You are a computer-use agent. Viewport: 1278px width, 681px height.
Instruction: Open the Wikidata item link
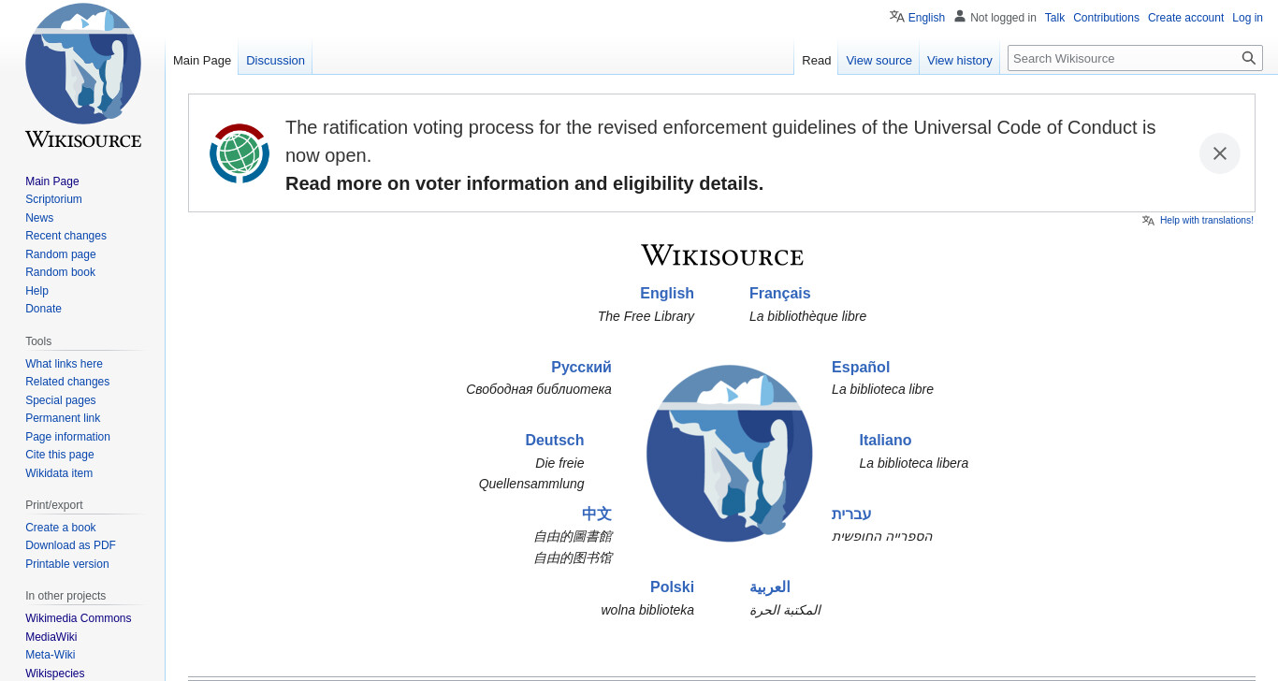59,473
